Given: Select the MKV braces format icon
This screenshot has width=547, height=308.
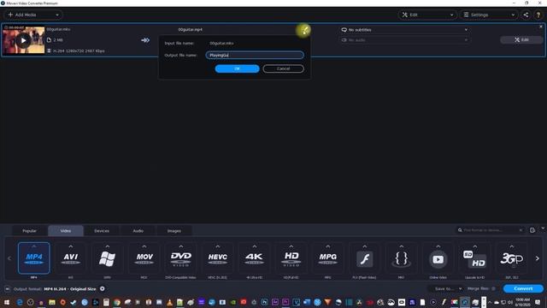Looking at the screenshot, I should (401, 258).
